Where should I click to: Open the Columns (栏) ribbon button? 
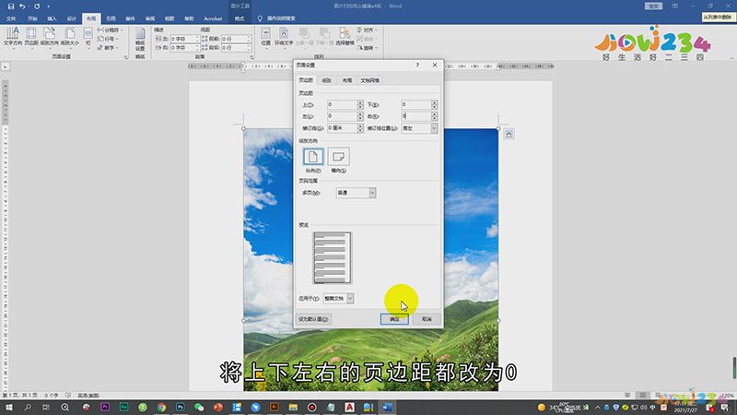(88, 37)
